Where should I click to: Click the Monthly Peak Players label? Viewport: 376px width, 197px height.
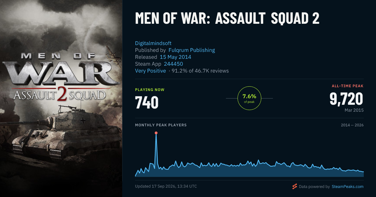click(161, 125)
